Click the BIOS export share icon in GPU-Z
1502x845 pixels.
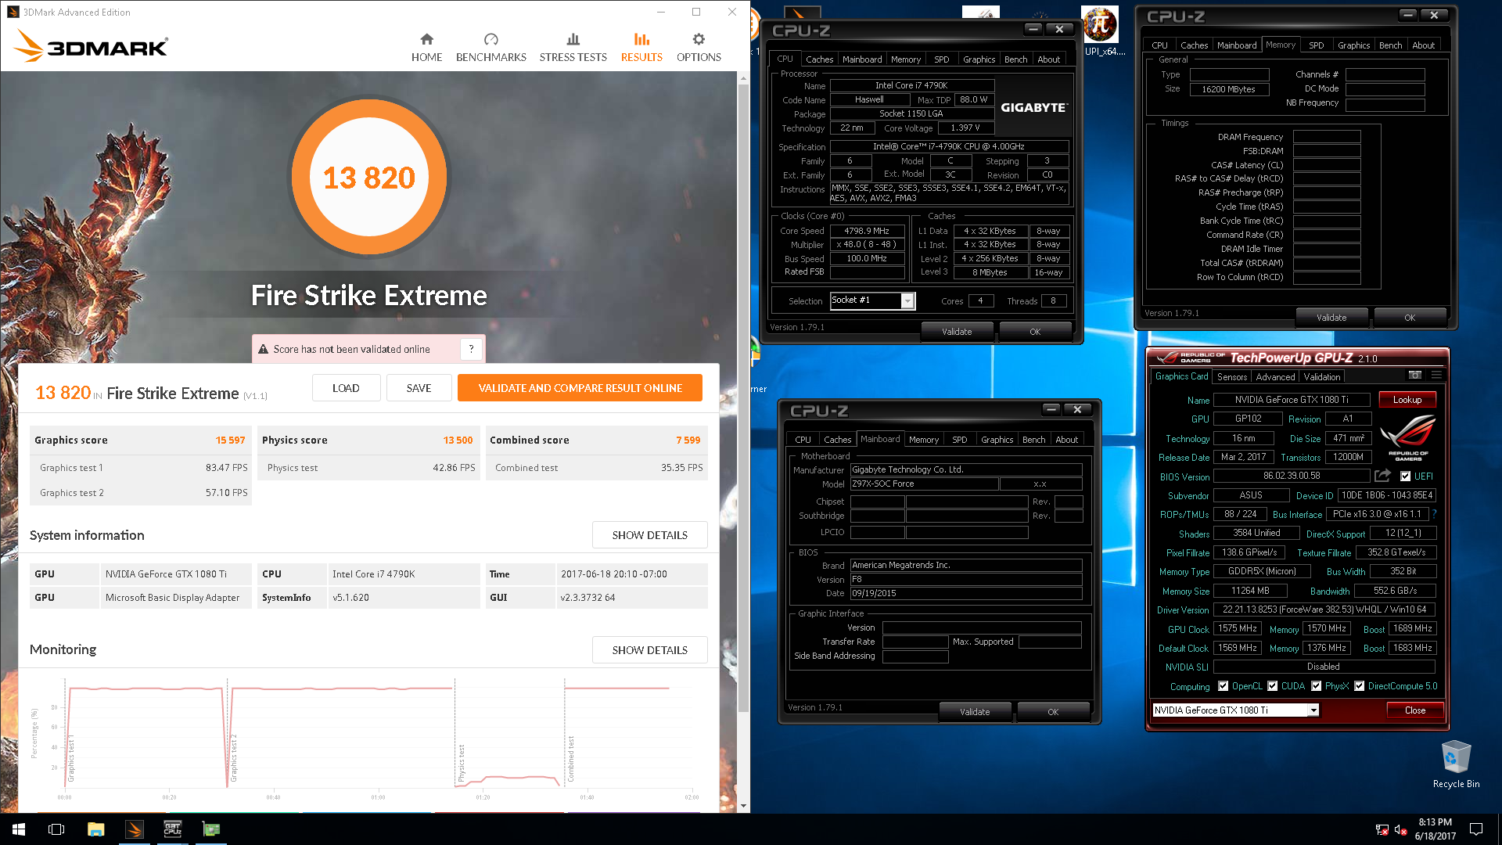(x=1382, y=476)
